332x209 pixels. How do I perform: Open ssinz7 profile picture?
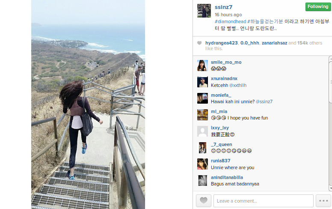point(204,11)
